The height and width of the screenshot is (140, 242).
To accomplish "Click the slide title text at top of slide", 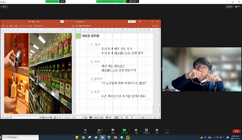I will [91, 36].
